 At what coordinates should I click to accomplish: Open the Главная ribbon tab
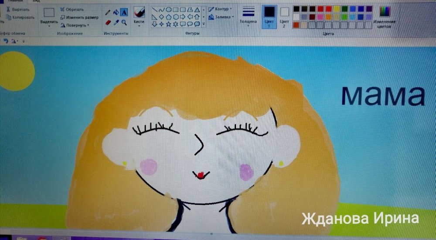(15, 2)
